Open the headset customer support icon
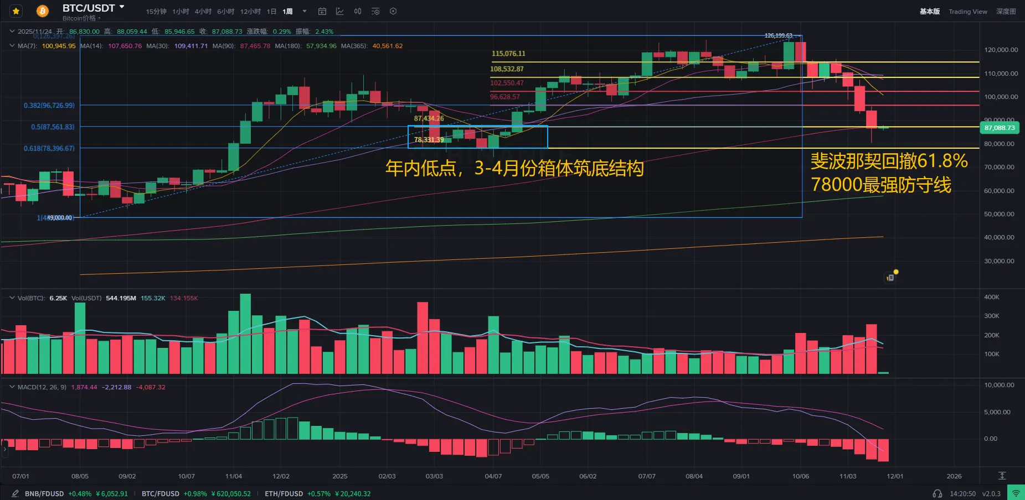Image resolution: width=1025 pixels, height=500 pixels. [938, 493]
